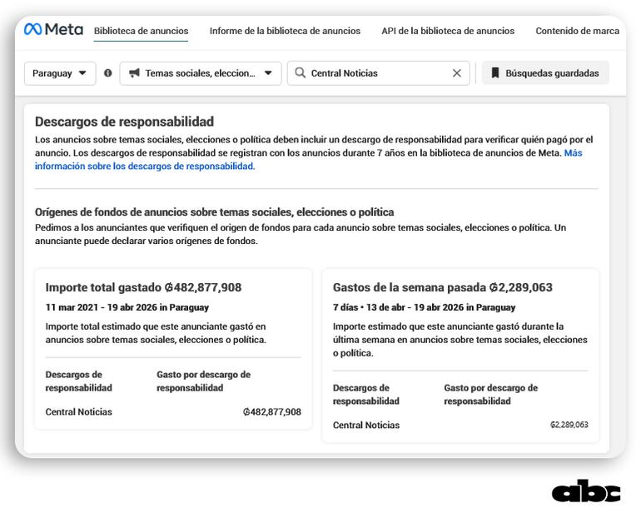641x523 pixels.
Task: Click the bookmark icon in Búsquedas guardadas
Action: (x=495, y=73)
